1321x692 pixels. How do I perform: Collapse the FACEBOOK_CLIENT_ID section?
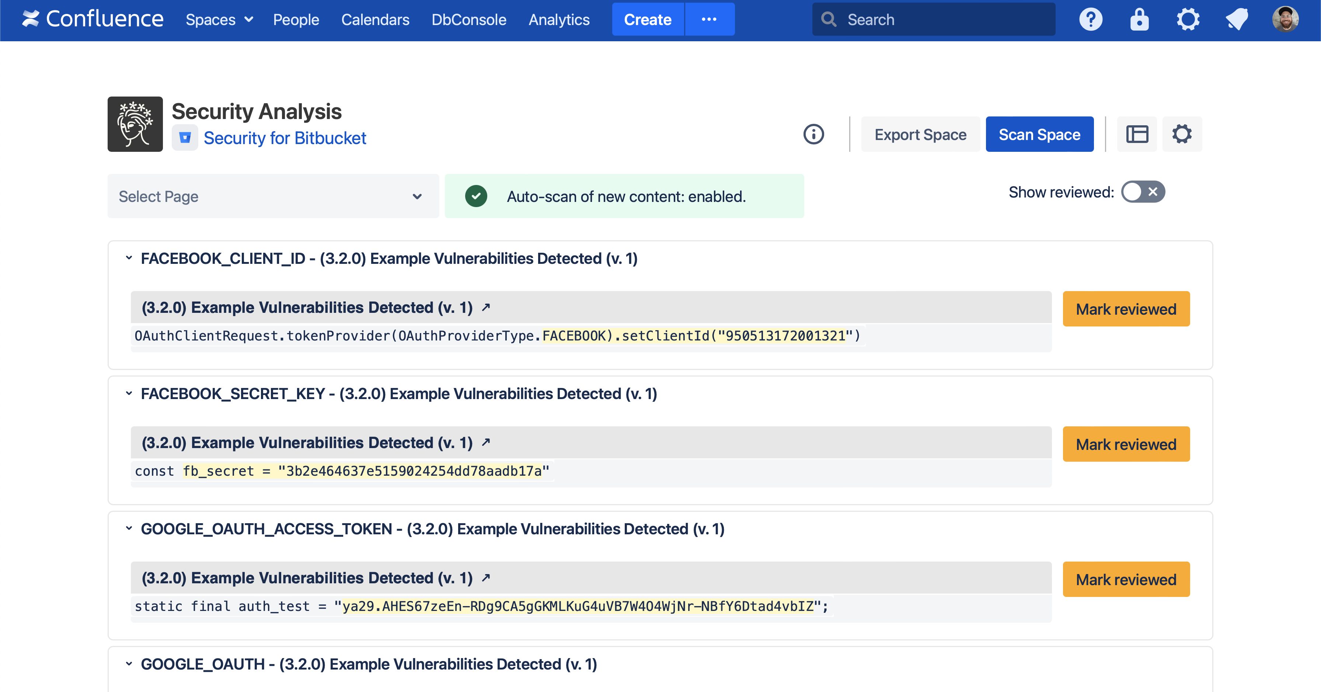129,258
